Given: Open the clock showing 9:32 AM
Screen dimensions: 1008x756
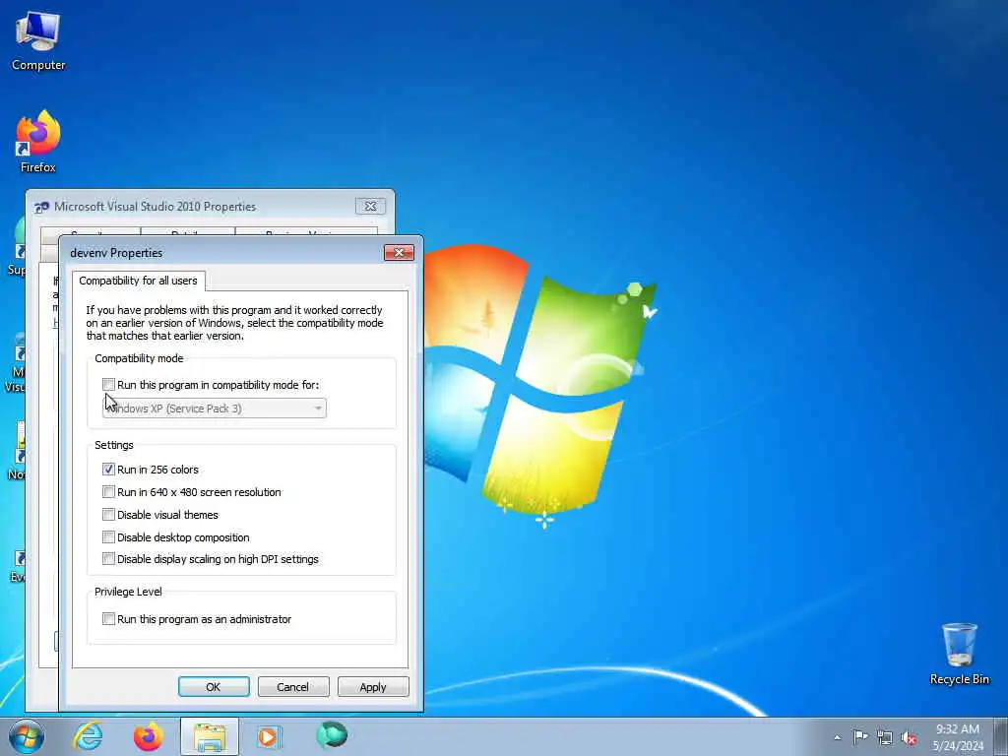Looking at the screenshot, I should (958, 737).
